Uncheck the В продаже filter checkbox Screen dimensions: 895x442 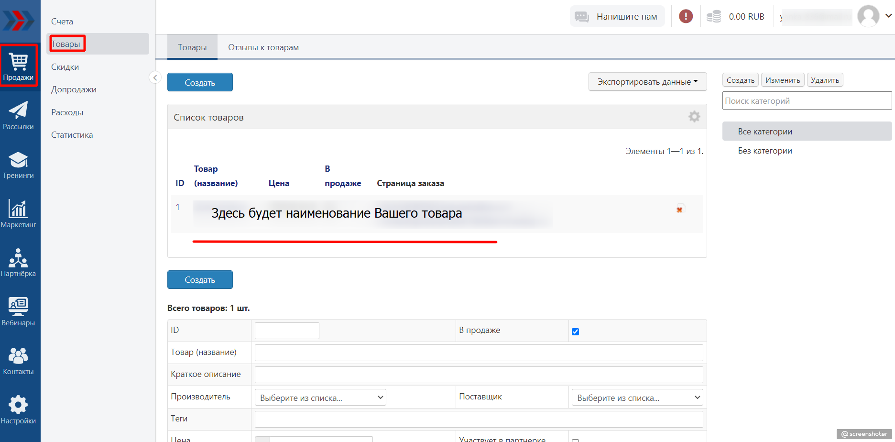tap(576, 331)
